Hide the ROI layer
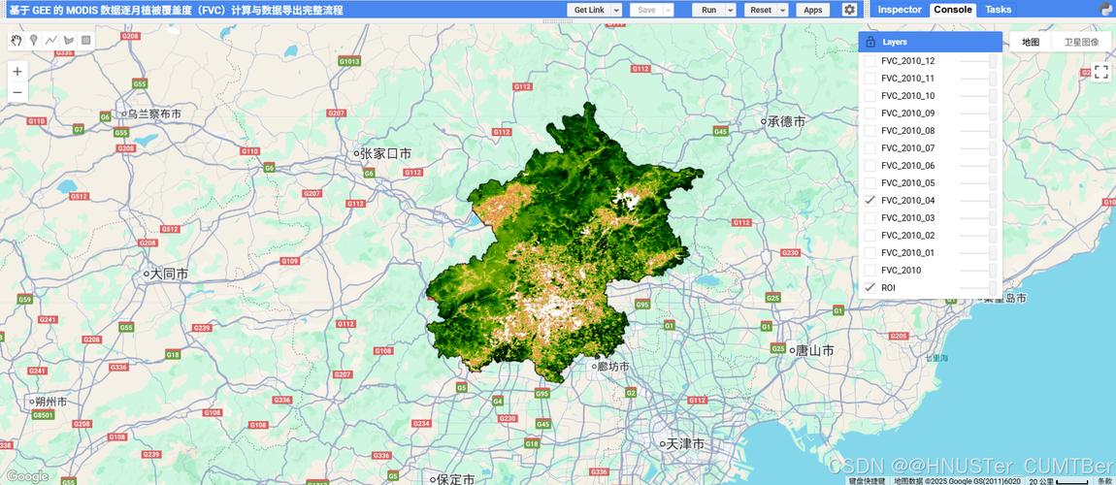This screenshot has width=1116, height=485. click(870, 287)
